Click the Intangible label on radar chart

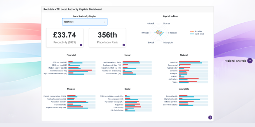[168, 43]
